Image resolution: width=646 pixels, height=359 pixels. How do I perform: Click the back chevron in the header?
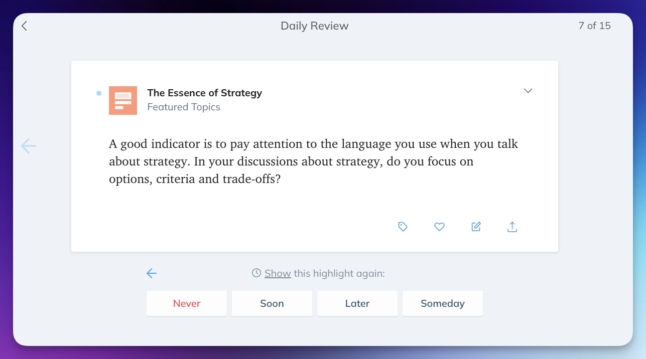click(24, 26)
